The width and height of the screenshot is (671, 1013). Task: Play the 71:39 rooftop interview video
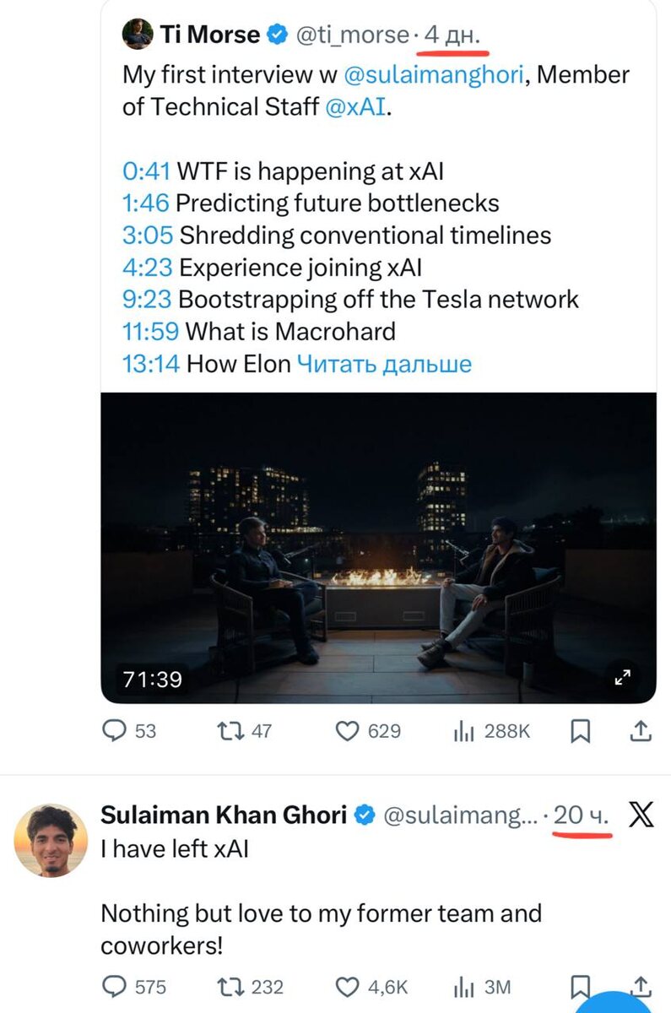pos(378,547)
